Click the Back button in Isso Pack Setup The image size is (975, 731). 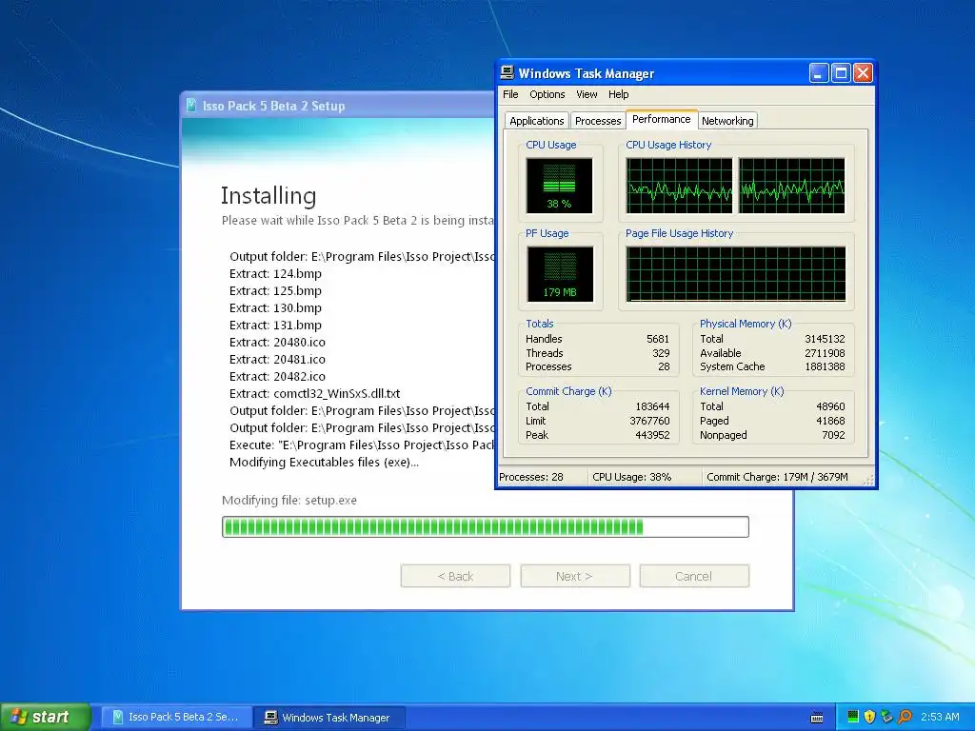point(455,576)
